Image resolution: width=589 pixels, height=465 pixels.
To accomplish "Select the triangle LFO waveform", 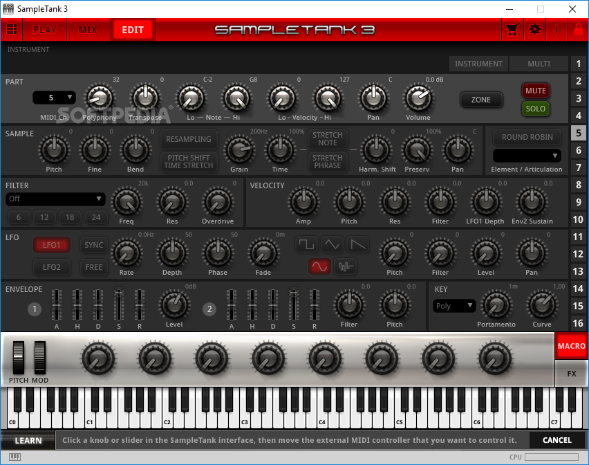I will 332,245.
